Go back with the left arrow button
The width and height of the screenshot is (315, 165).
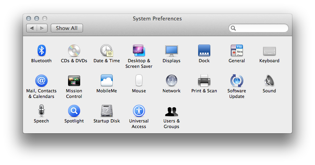pyautogui.click(x=32, y=28)
